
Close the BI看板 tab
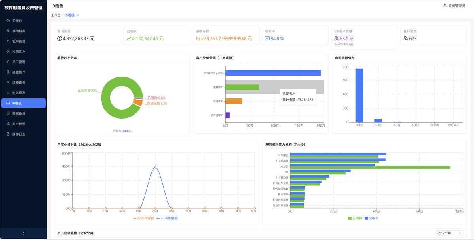coord(78,15)
